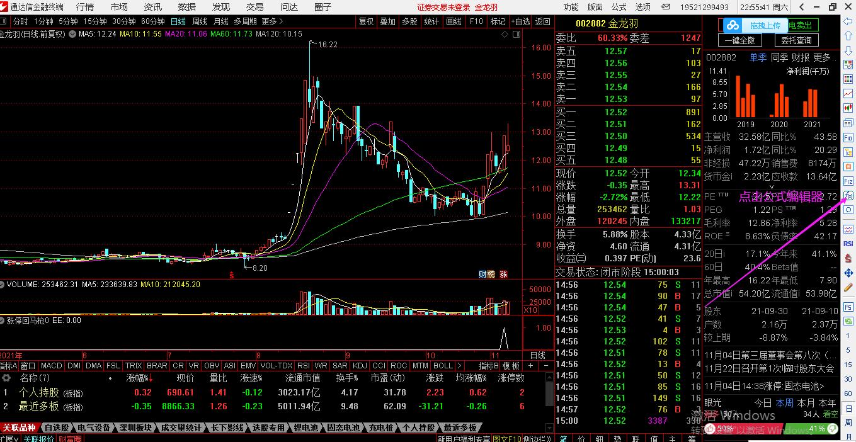Open the 版面 layout dropdown menu

click(595, 7)
